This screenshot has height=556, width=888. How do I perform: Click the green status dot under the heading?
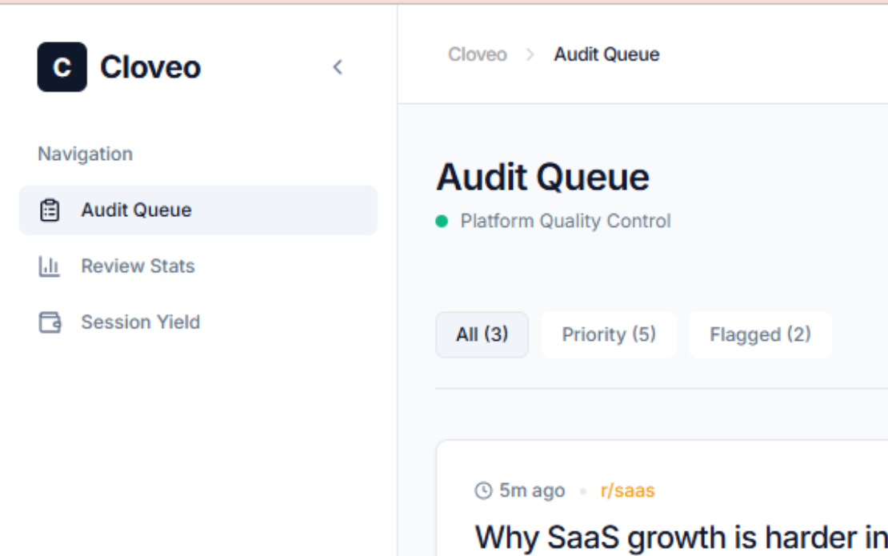pyautogui.click(x=442, y=221)
